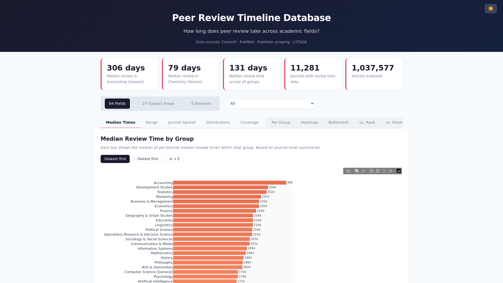Click the Marketing 237d bar

(217, 197)
